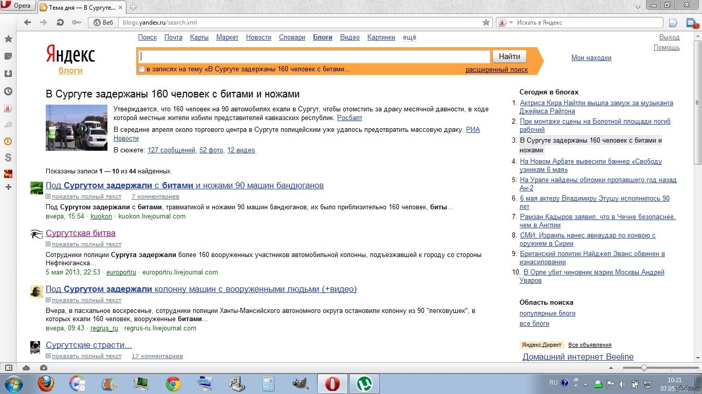The image size is (702, 394).
Task: Open GIMP from the taskbar
Action: (301, 383)
